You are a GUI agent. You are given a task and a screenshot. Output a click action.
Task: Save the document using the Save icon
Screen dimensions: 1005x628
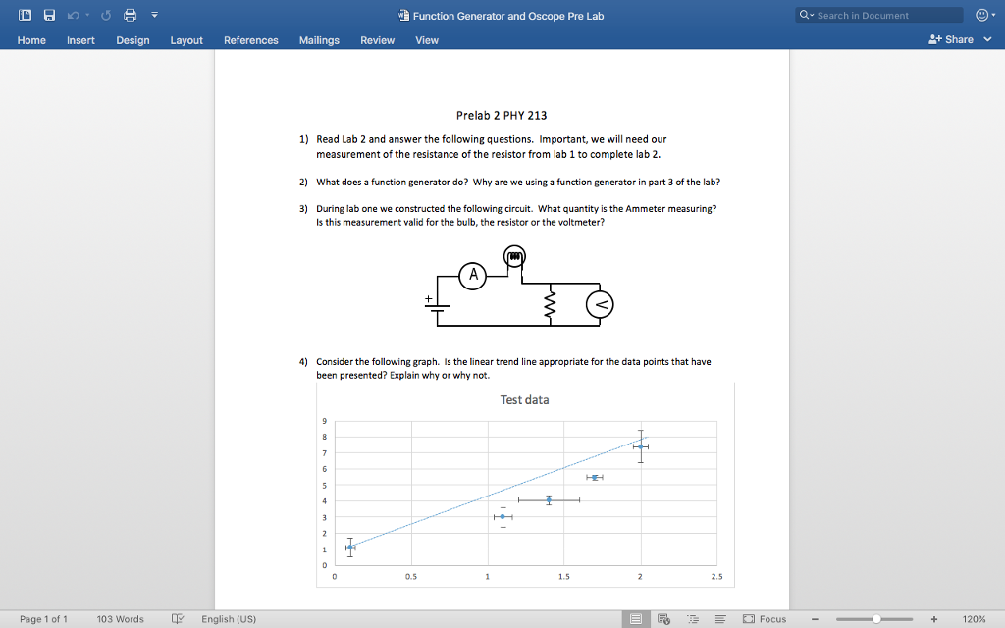(49, 15)
